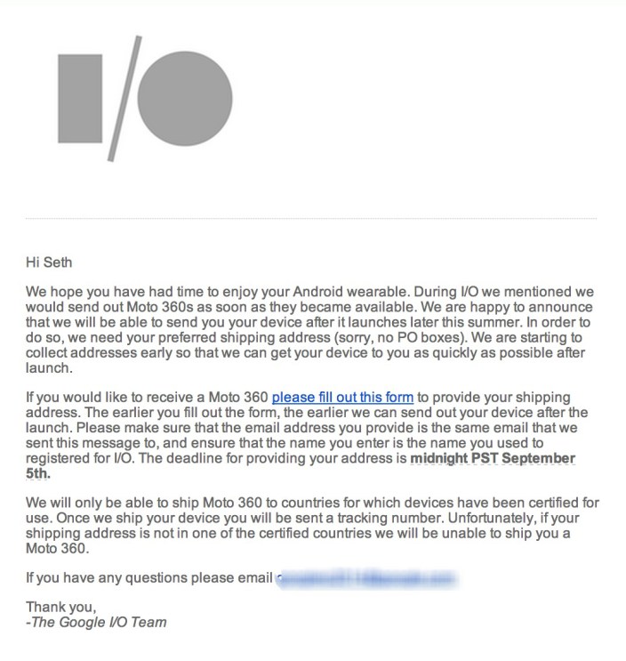Screen dimensions: 626x661
Task: Click the "Thank you," closing line
Action: (x=59, y=607)
